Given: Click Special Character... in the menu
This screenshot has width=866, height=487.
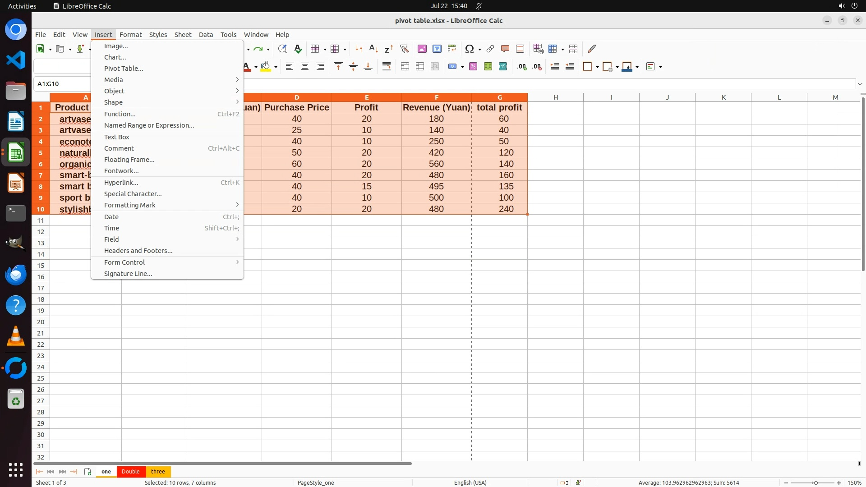Looking at the screenshot, I should [133, 194].
